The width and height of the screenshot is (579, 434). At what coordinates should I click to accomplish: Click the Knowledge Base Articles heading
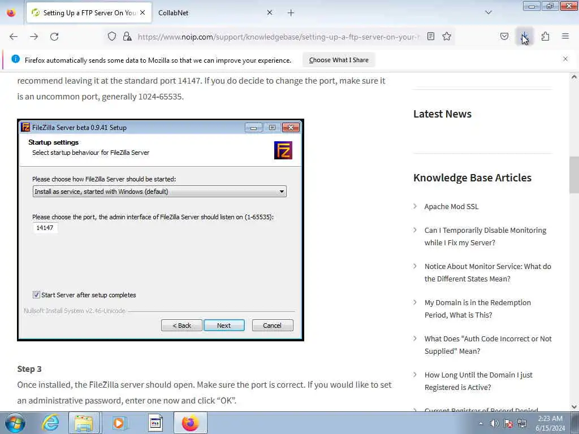pyautogui.click(x=472, y=178)
